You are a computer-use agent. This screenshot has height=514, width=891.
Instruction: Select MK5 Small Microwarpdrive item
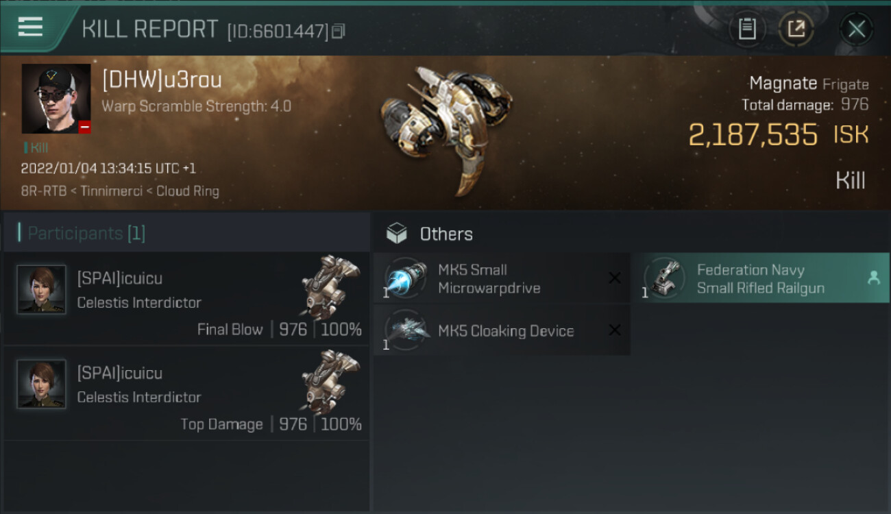tap(489, 279)
